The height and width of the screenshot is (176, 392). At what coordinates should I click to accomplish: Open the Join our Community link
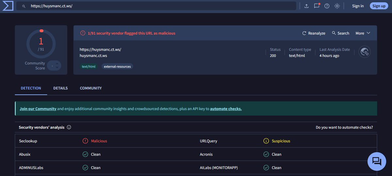(x=38, y=109)
